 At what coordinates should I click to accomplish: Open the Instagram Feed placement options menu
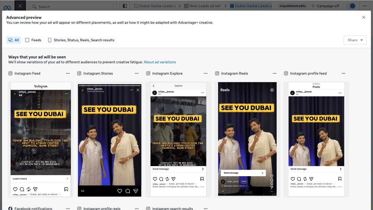coord(68,73)
